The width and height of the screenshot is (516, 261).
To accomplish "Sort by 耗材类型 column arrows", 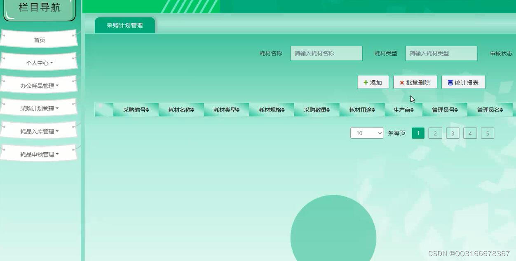I will [238, 110].
